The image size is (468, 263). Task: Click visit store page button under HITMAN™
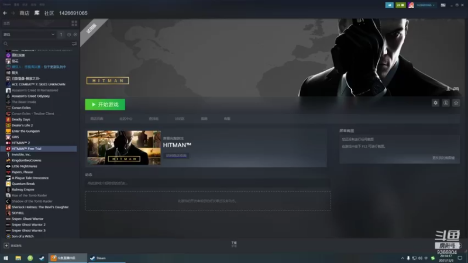click(x=176, y=155)
